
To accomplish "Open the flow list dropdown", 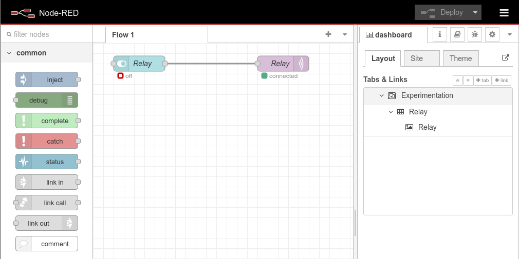I will coord(344,34).
